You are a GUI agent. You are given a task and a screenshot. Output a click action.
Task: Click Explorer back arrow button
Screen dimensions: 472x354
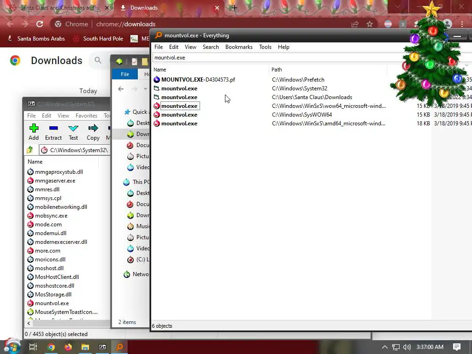click(x=121, y=89)
